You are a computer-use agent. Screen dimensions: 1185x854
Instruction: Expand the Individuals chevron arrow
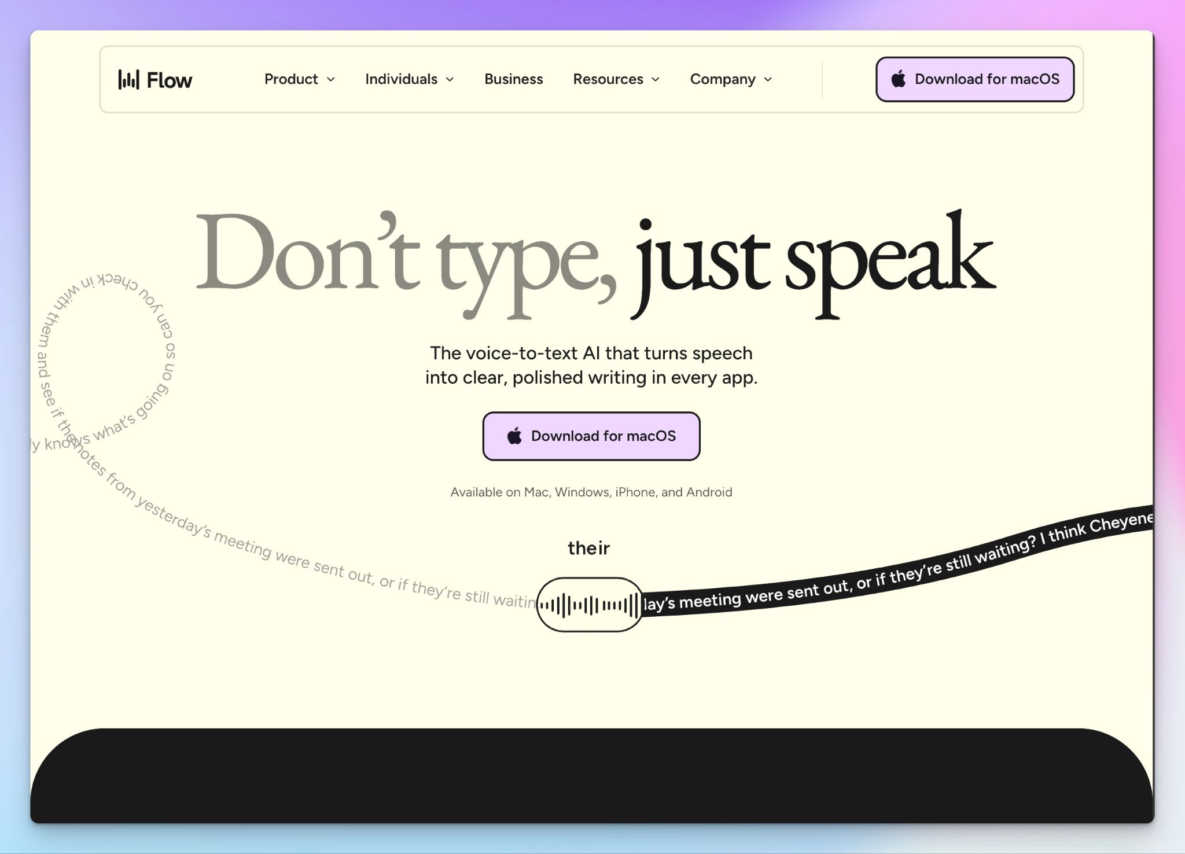450,80
